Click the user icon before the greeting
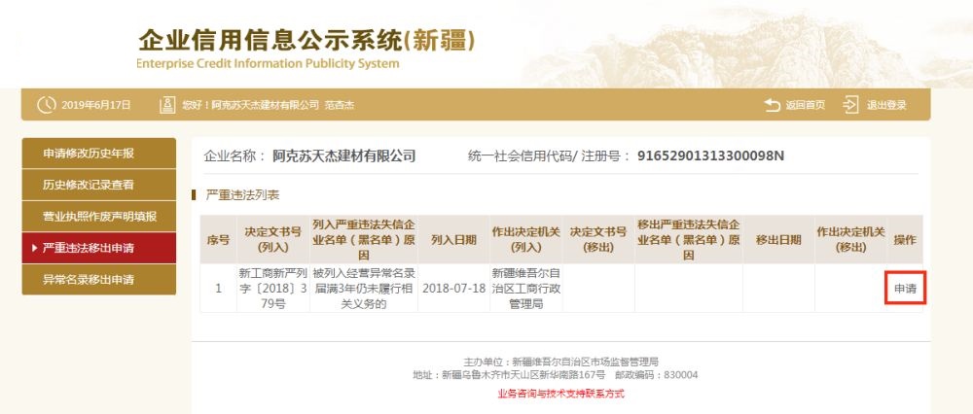The width and height of the screenshot is (973, 414). (166, 105)
